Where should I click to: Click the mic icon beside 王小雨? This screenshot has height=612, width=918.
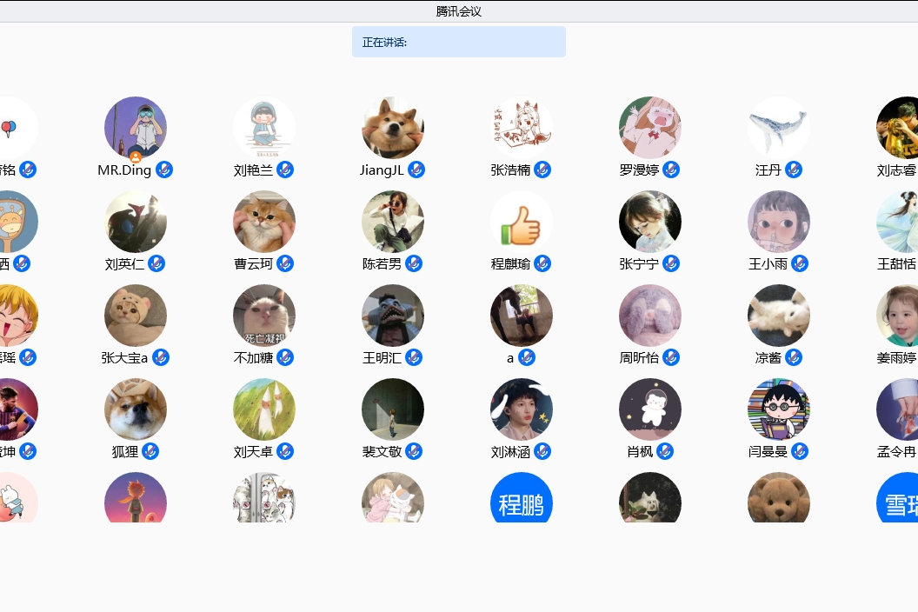pyautogui.click(x=800, y=263)
